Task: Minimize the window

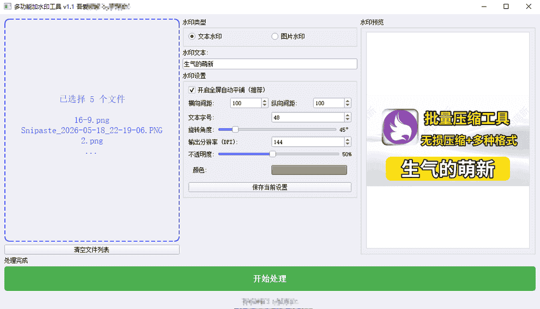Action: click(x=484, y=6)
